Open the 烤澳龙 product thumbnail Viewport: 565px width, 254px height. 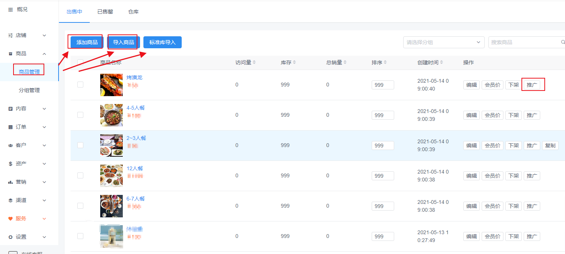click(111, 85)
